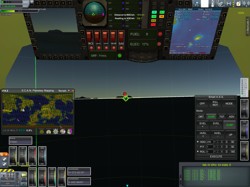Select the STD preset entry

pos(244,80)
